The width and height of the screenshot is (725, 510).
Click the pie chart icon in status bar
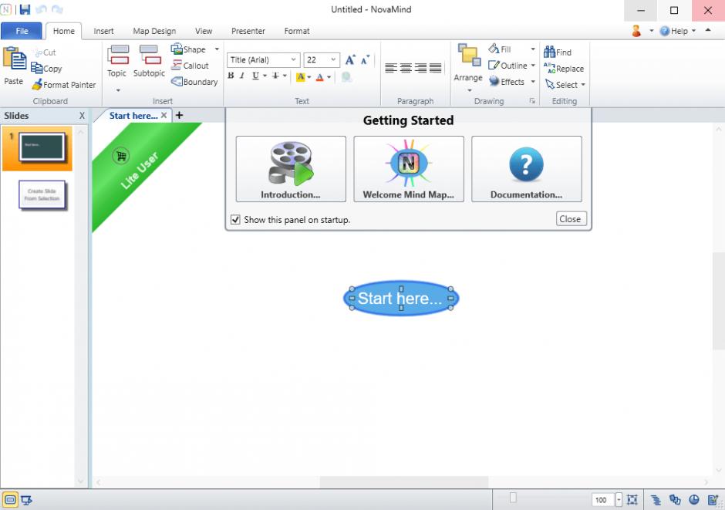(x=693, y=499)
